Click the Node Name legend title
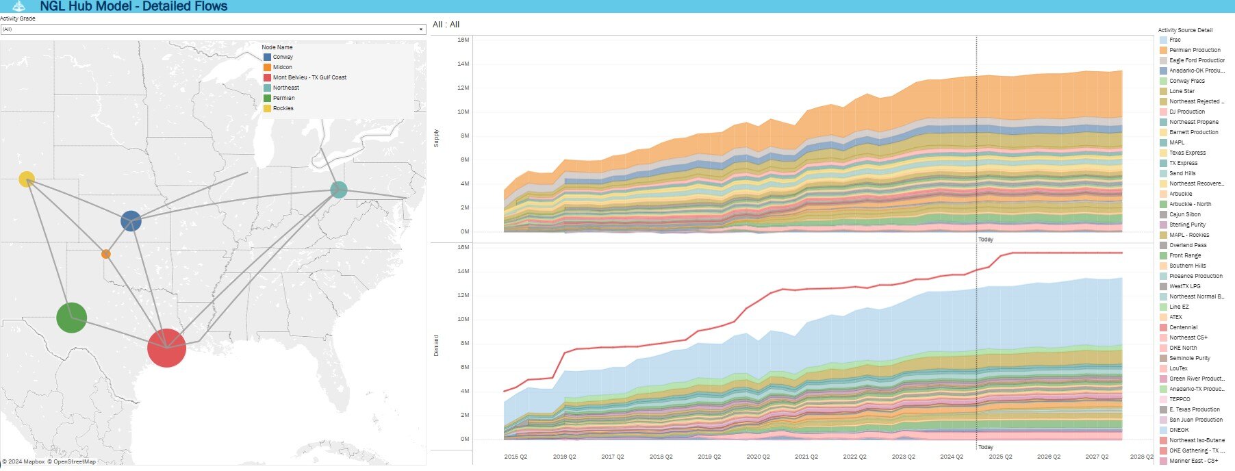 click(277, 47)
